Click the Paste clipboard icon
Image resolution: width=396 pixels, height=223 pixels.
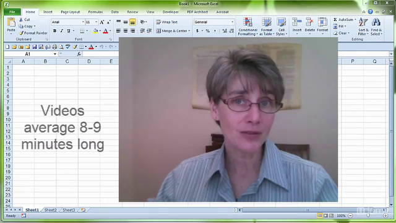point(11,23)
